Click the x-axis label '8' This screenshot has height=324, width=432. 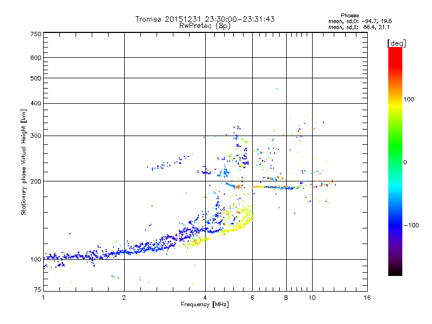(x=286, y=298)
